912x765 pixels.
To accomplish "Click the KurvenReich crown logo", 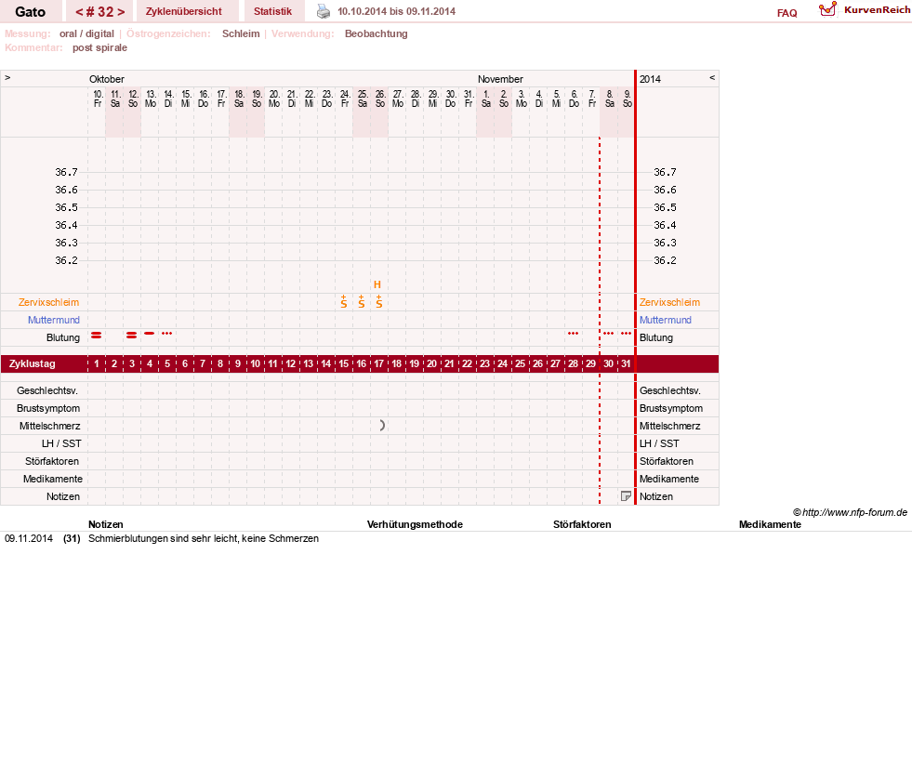I will tap(827, 9).
